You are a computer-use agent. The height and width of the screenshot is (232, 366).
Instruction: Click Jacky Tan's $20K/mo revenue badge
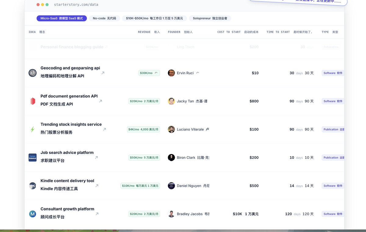[x=144, y=101]
